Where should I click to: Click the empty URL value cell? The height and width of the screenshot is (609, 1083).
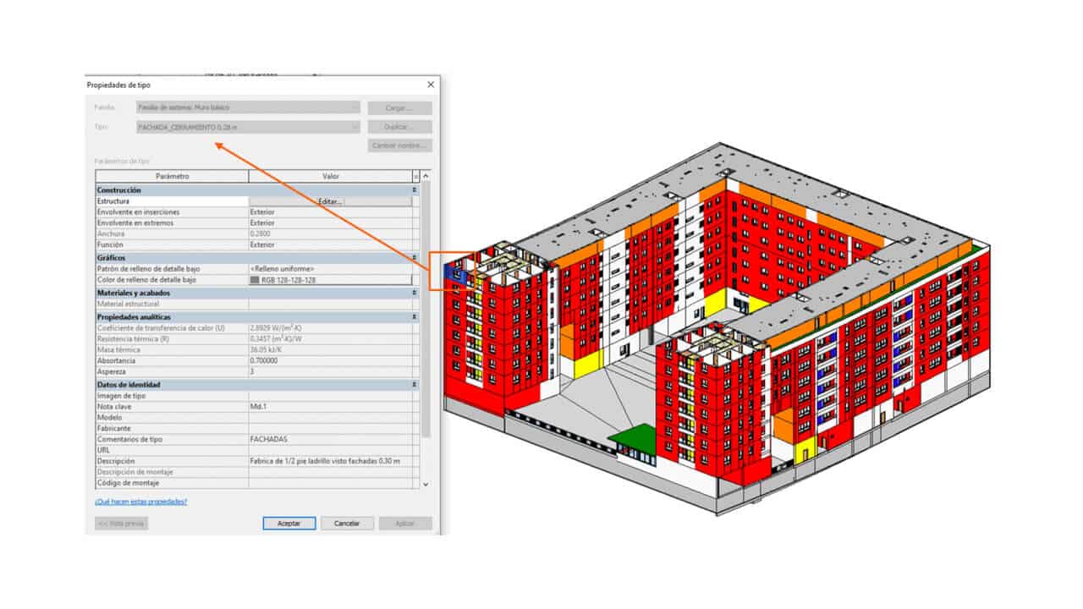pyautogui.click(x=330, y=450)
